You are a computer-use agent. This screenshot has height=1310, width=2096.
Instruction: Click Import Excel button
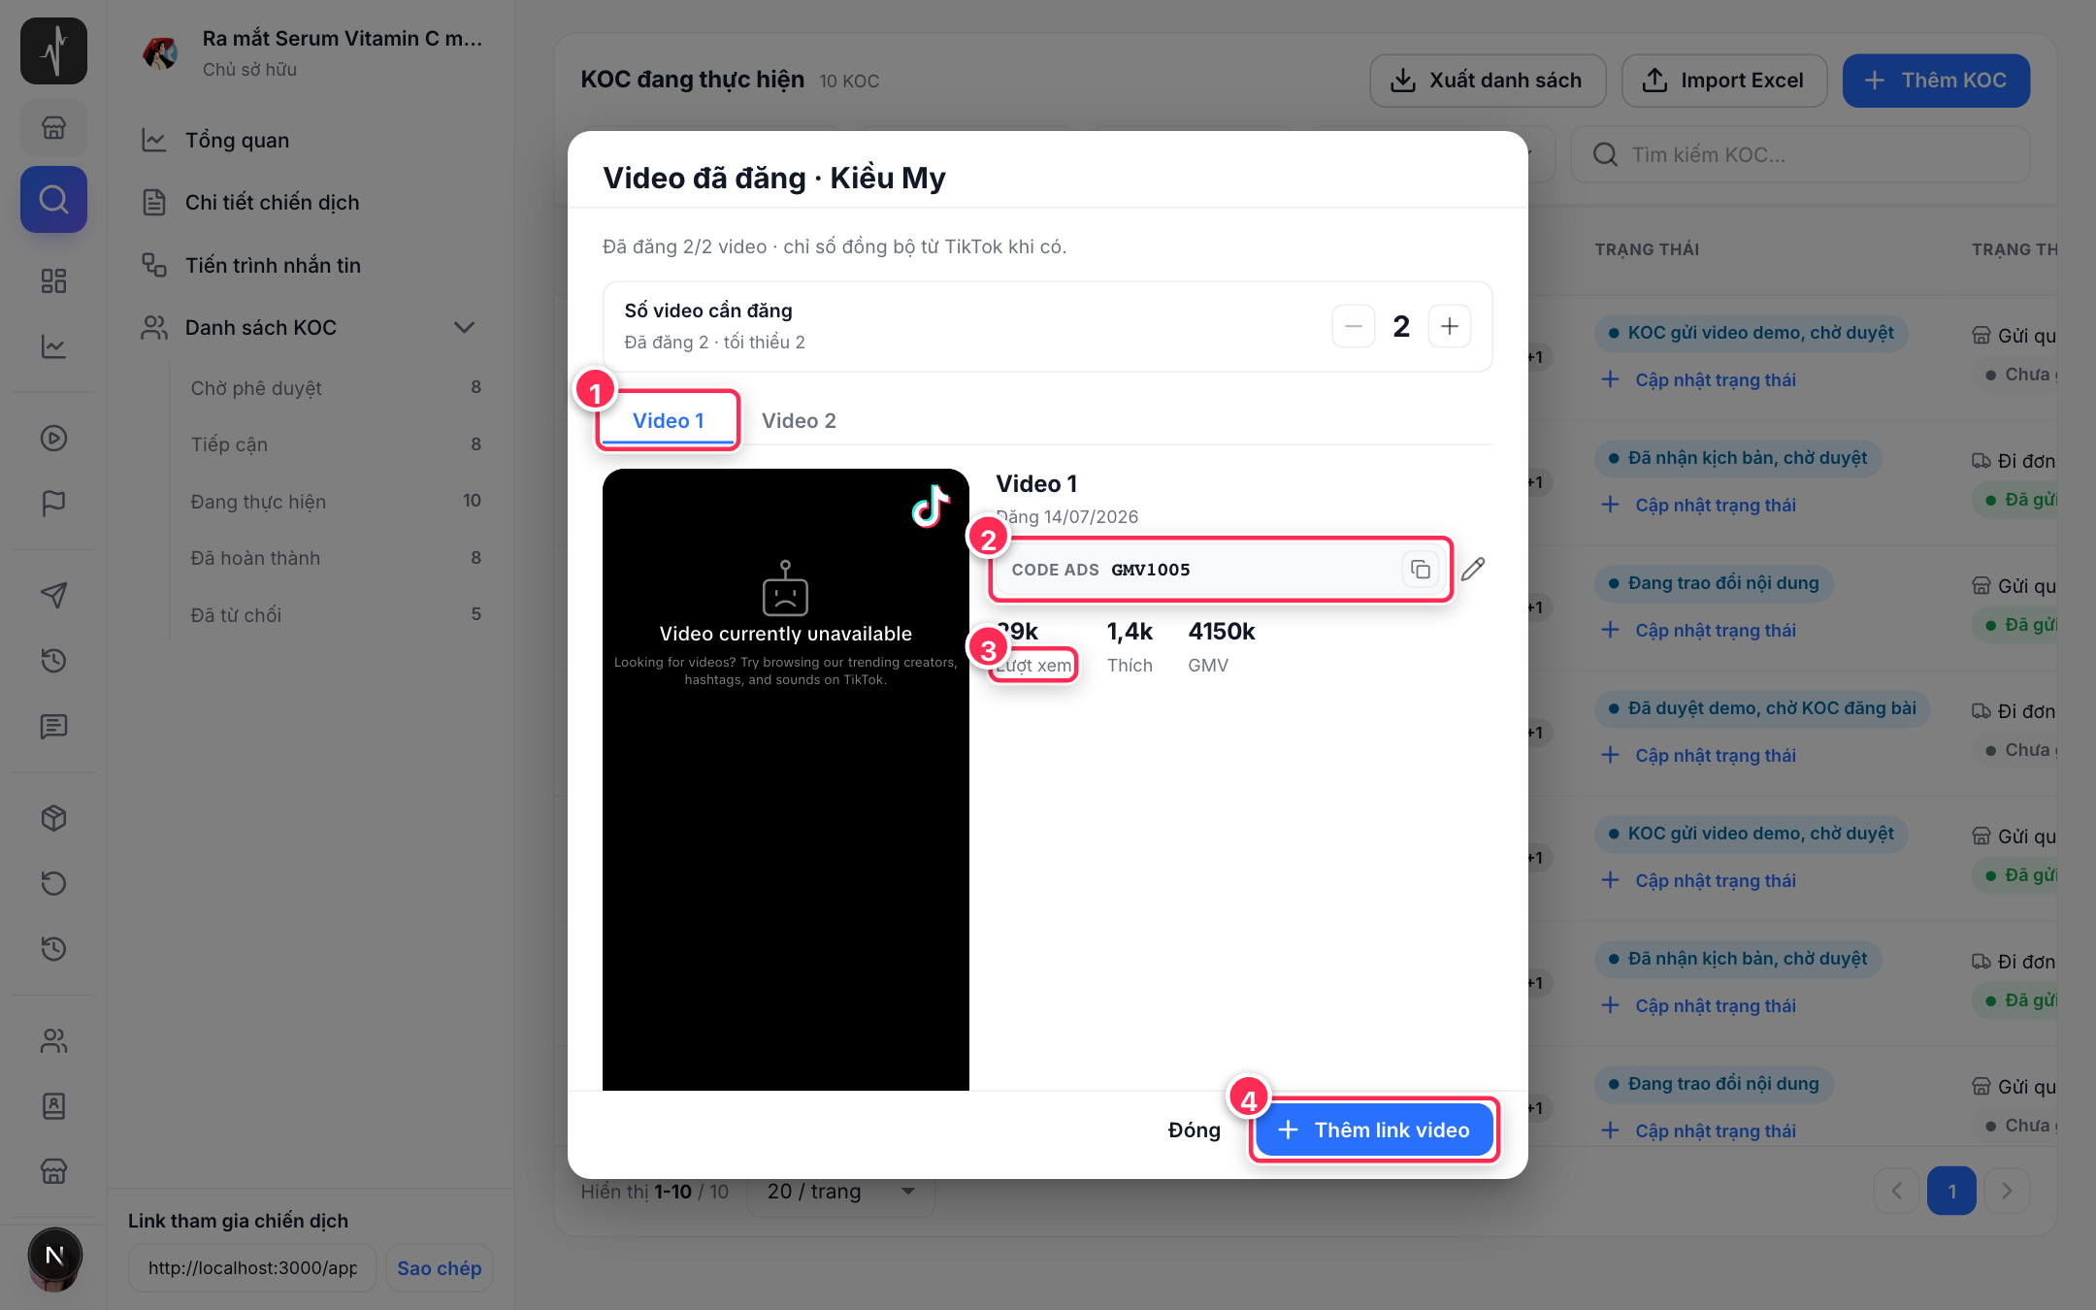pyautogui.click(x=1723, y=81)
